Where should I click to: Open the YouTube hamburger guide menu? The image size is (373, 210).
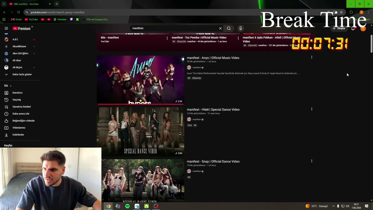[6, 28]
